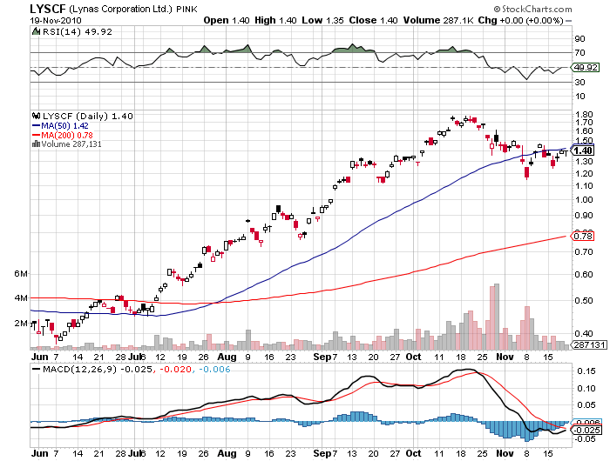Viewport: 610px width, 461px height.
Task: Click the date 19-Nov-2010
Action: tap(56, 20)
